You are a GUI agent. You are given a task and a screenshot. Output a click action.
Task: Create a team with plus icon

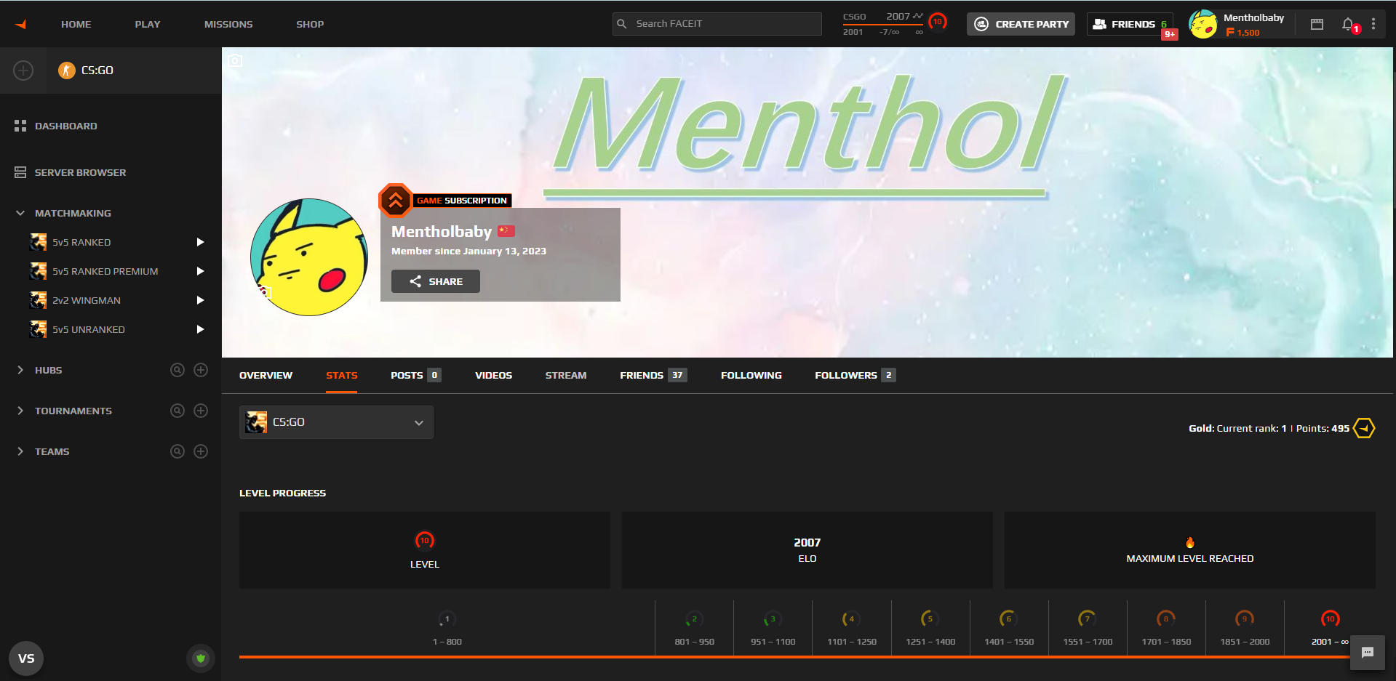(201, 451)
